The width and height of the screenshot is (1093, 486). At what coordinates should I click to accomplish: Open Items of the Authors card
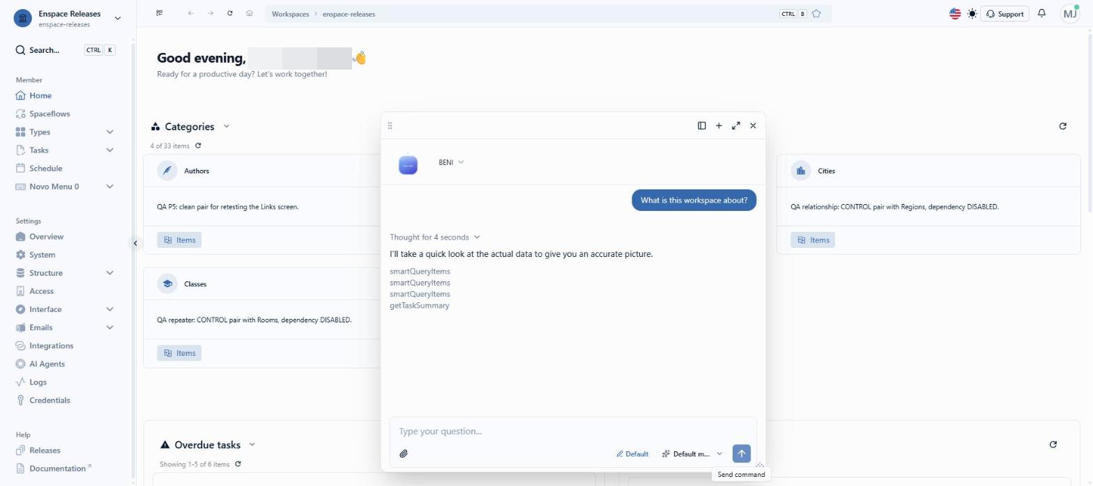point(179,240)
